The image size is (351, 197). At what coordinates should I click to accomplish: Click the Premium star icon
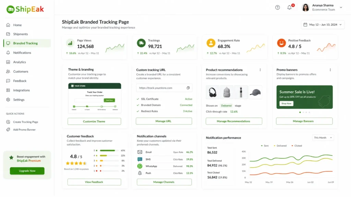(11, 158)
